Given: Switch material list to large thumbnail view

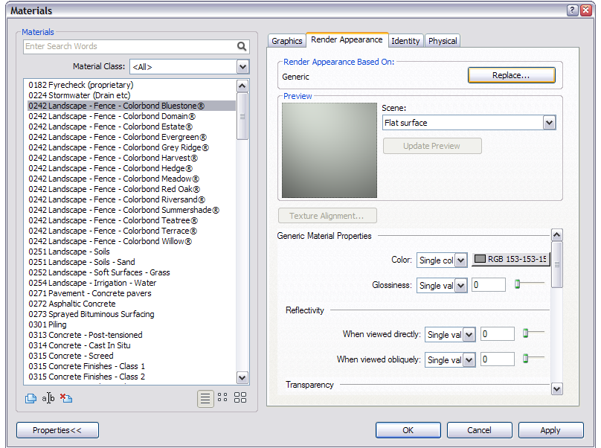Looking at the screenshot, I should point(240,398).
